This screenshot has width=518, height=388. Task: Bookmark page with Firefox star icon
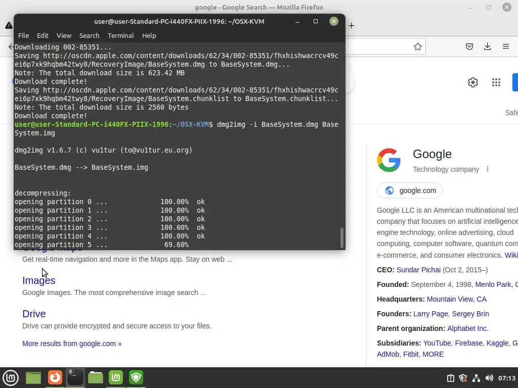[417, 46]
